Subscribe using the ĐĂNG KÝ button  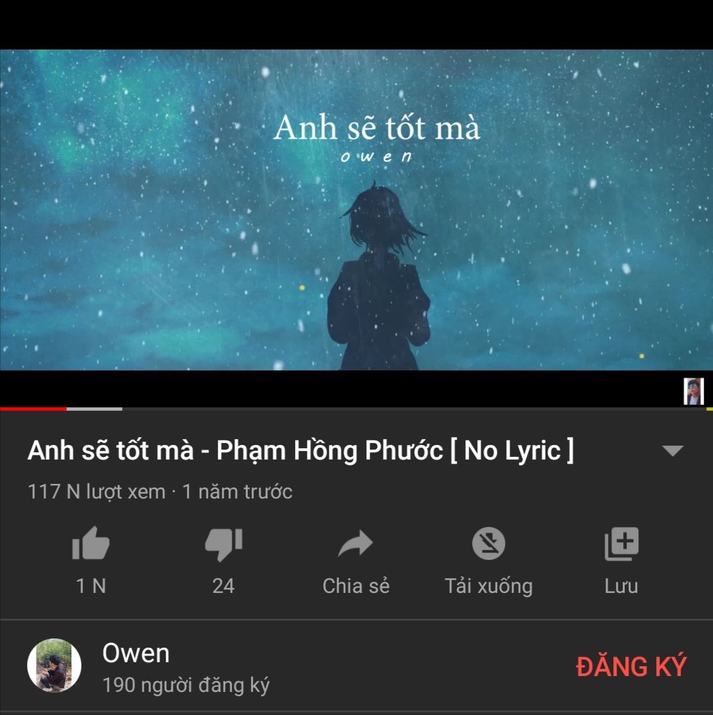coord(631,666)
